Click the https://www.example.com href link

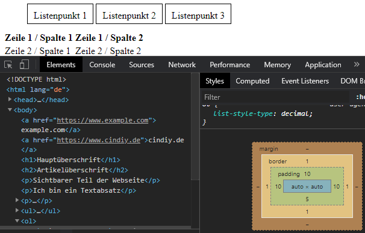[102, 120]
